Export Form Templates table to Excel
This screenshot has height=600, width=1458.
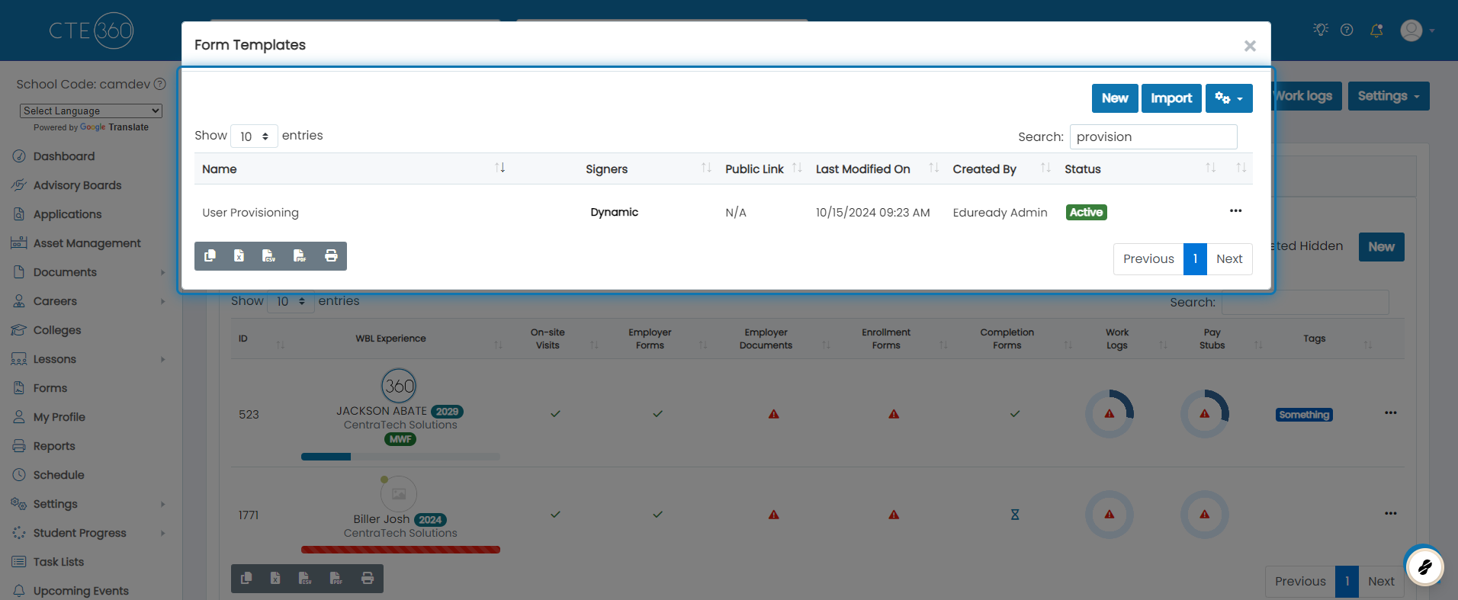[x=239, y=256]
